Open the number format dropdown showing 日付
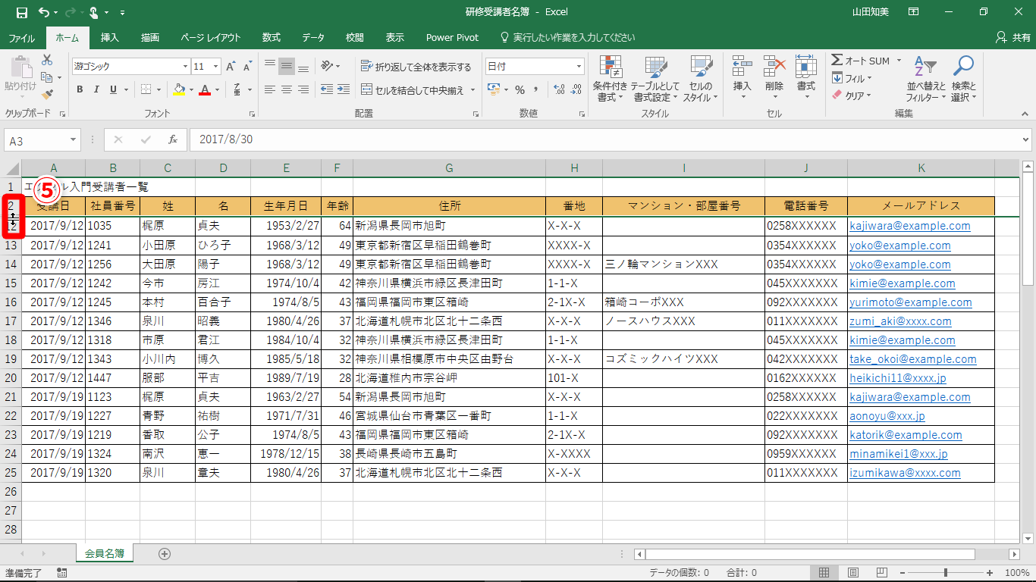Viewport: 1036px width, 582px height. 579,67
